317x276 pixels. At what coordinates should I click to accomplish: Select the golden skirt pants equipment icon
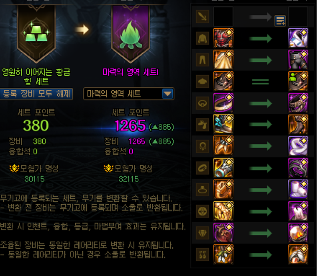click(223, 60)
